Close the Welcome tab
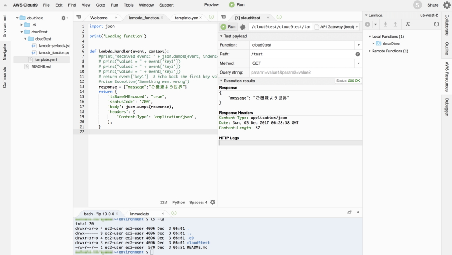 (x=116, y=18)
